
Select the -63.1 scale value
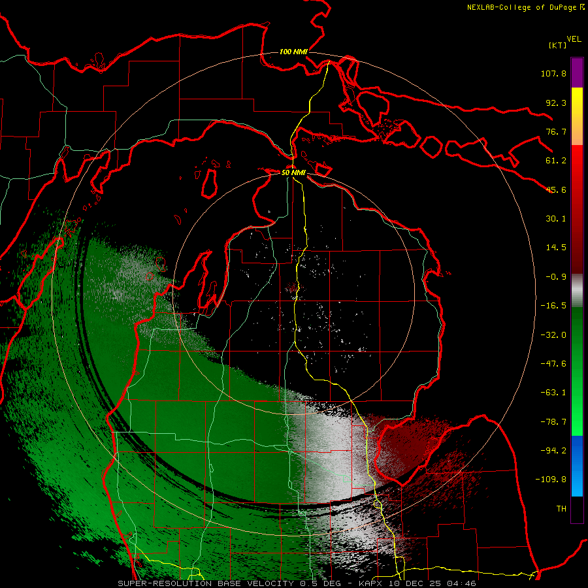[553, 393]
